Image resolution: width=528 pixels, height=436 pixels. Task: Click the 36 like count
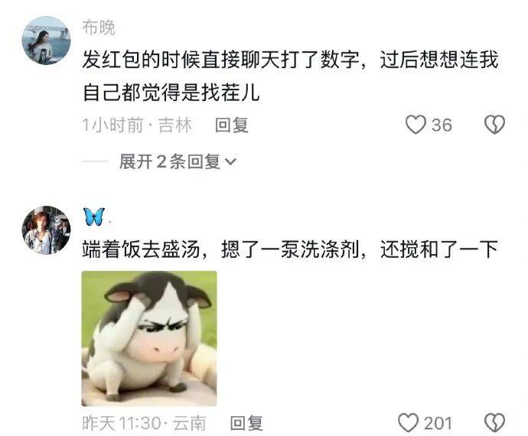442,125
